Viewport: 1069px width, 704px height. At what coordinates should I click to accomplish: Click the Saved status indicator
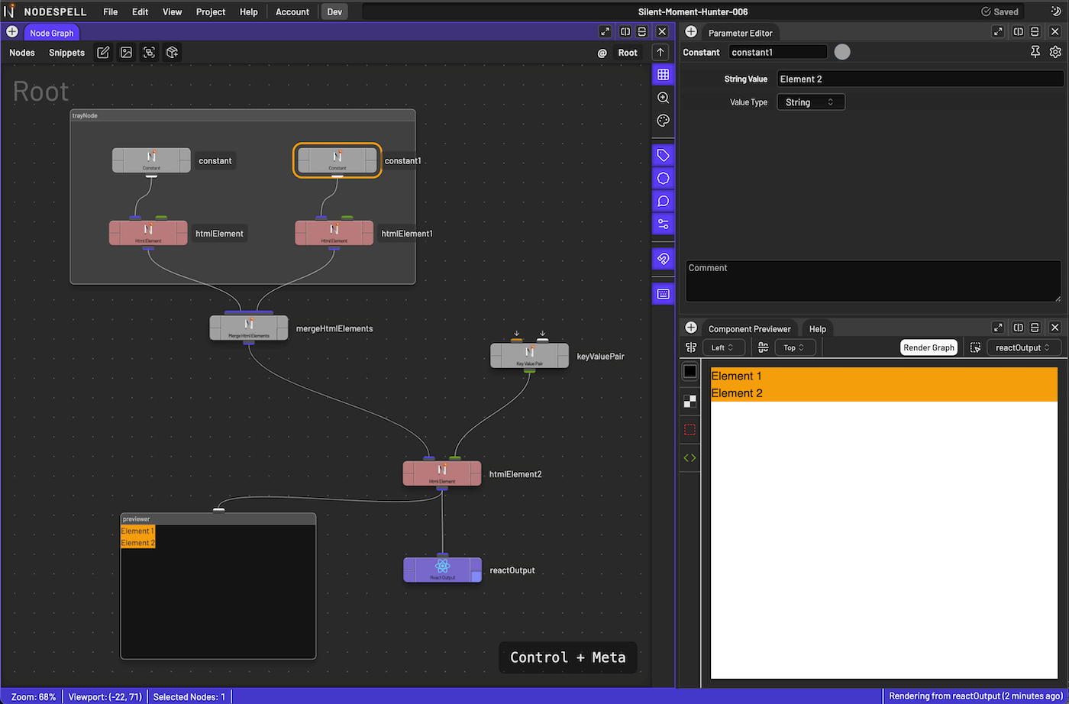pyautogui.click(x=1000, y=11)
